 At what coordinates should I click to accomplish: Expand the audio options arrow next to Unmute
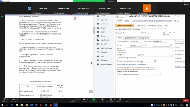pos(8,100)
